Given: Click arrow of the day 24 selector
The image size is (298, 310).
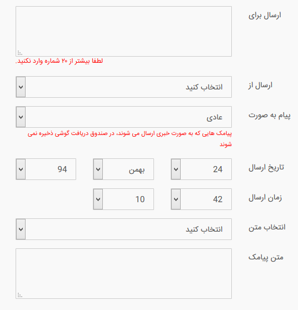Looking at the screenshot, I should (176, 169).
